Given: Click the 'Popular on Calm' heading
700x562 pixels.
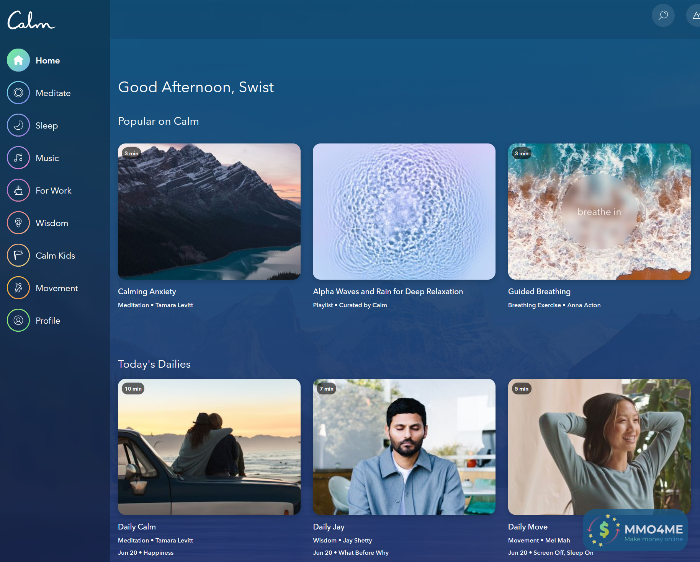Looking at the screenshot, I should click(x=159, y=121).
